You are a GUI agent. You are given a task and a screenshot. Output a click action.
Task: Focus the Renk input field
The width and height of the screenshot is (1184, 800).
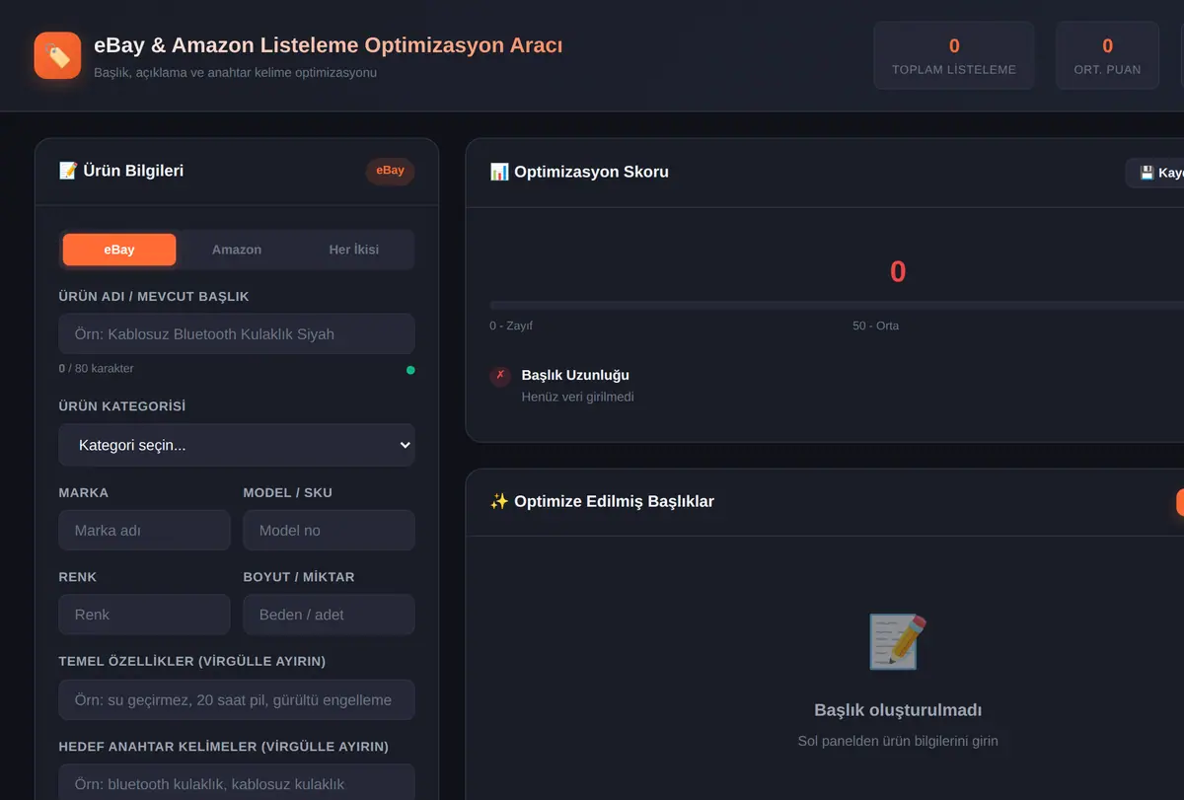145,615
